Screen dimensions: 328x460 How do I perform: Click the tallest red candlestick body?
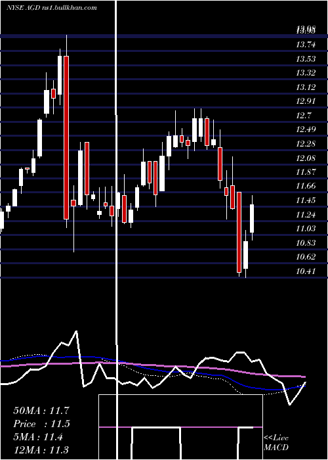coord(66,137)
